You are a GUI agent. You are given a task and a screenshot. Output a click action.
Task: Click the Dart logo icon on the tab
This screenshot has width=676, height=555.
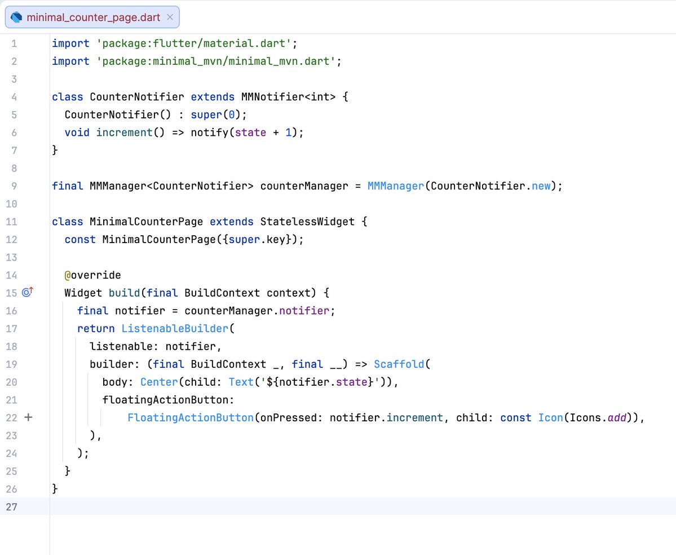pos(17,17)
